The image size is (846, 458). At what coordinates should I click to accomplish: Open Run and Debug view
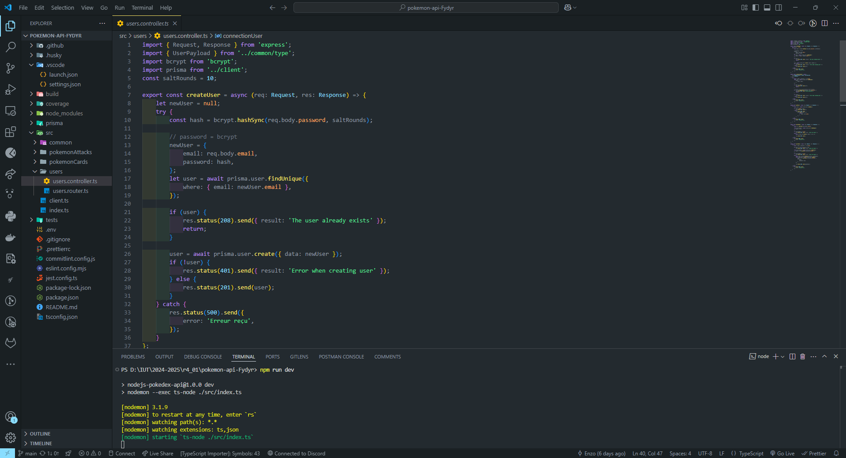(x=11, y=89)
